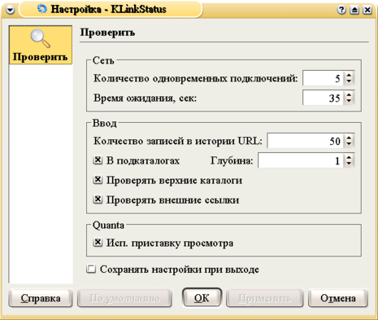378x320 pixels.
Task: Decrease number of simultaneous connections
Action: [349, 81]
